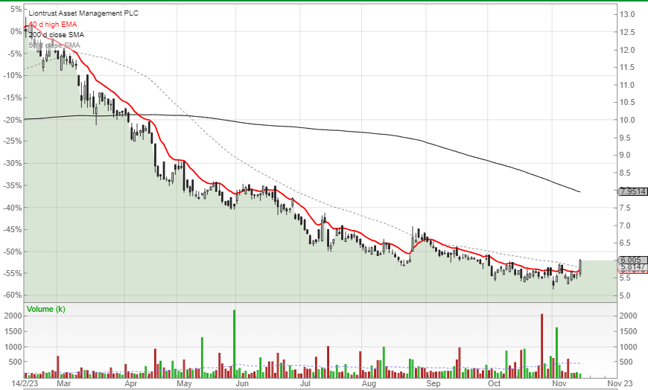Click the Jun month label on time axis
Viewport: 648px width, 390px height.
pyautogui.click(x=242, y=383)
